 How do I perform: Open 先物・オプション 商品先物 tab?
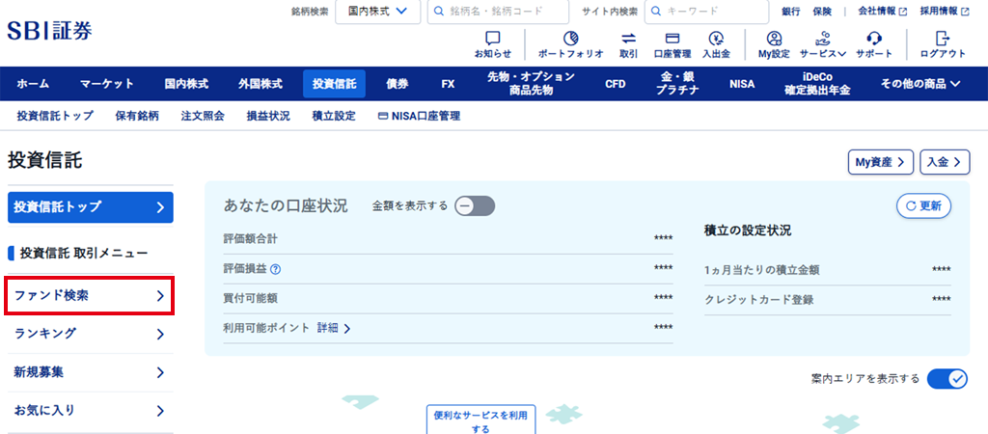pos(531,84)
